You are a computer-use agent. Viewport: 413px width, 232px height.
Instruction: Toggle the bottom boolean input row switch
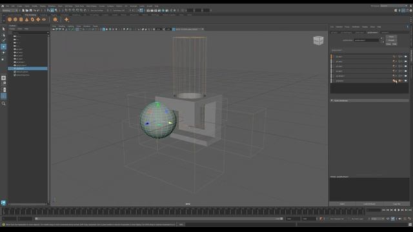click(406, 81)
